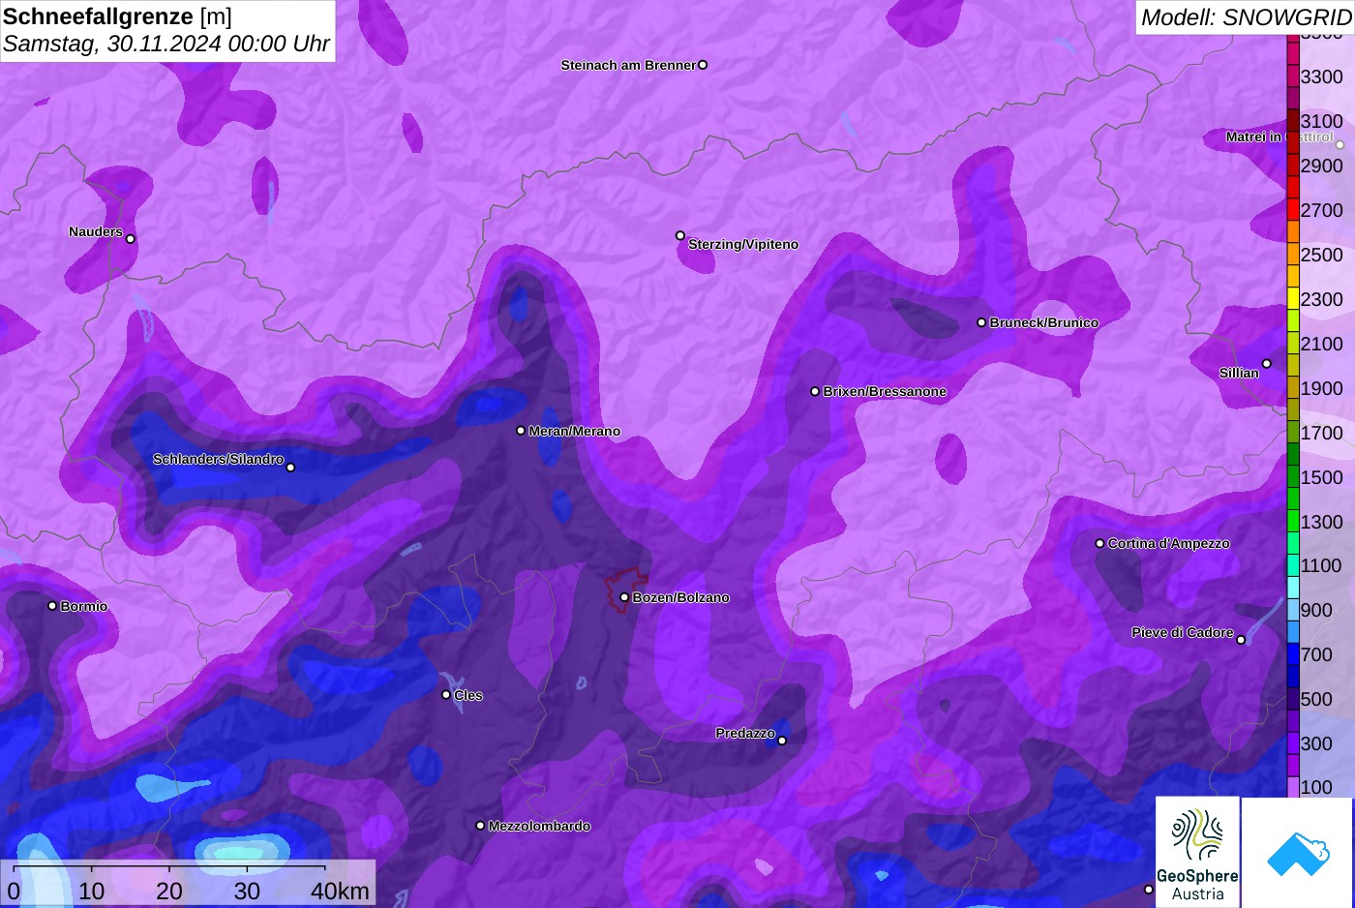Click the Cortina d'Ampezzo label text

click(1169, 543)
